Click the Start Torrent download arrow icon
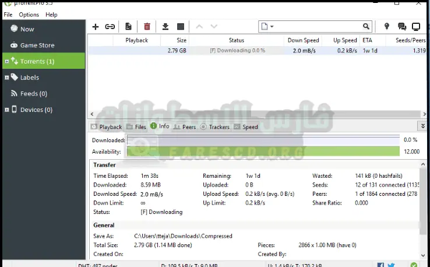 pos(165,27)
